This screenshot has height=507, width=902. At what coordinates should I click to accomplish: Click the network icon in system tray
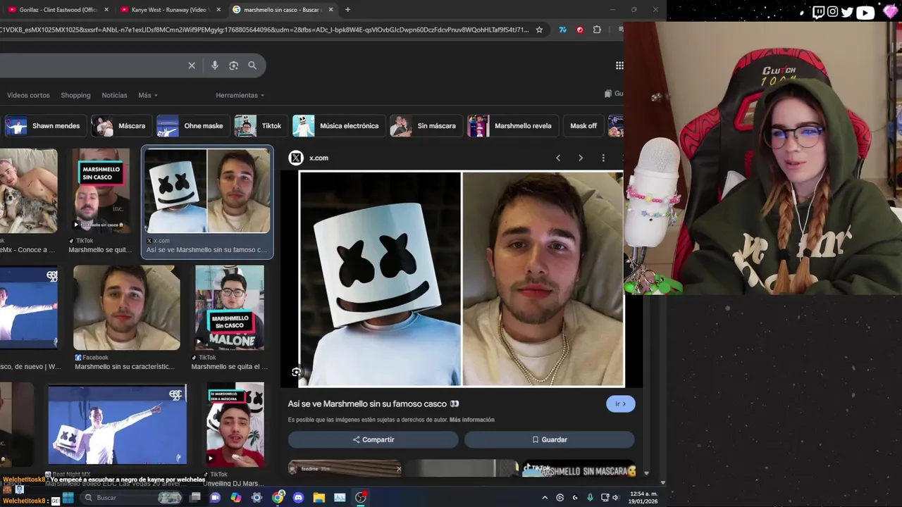pyautogui.click(x=605, y=498)
